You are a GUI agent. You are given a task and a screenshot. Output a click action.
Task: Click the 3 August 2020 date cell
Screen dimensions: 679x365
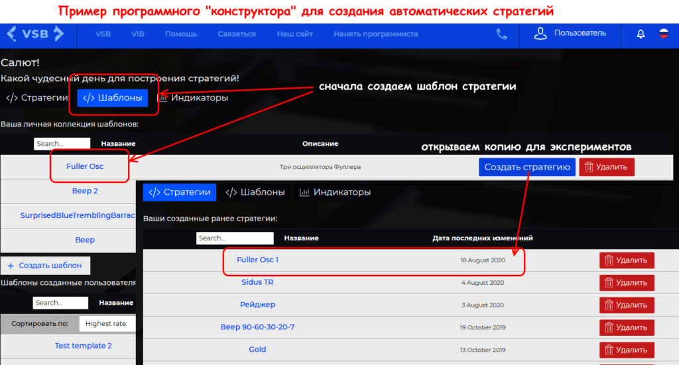pos(483,305)
